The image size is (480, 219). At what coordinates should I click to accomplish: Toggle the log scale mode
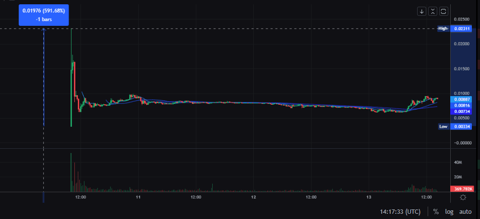click(x=449, y=211)
